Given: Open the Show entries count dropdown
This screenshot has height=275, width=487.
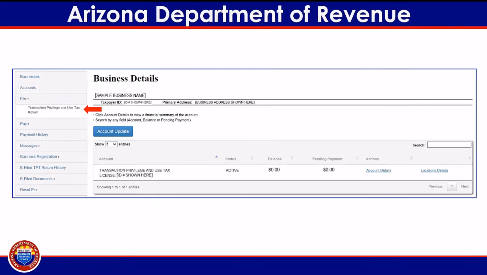Looking at the screenshot, I should 111,144.
